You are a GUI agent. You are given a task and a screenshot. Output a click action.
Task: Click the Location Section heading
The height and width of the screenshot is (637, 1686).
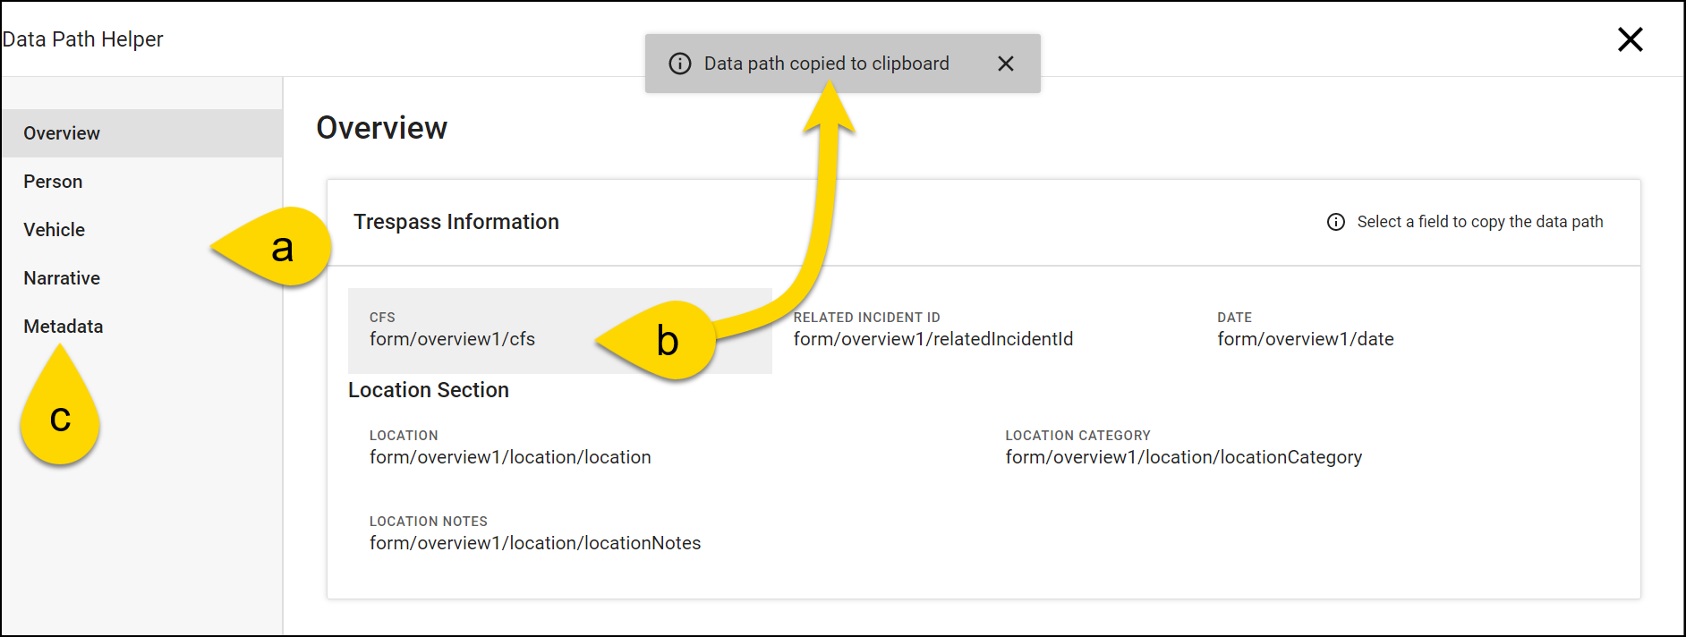point(429,390)
